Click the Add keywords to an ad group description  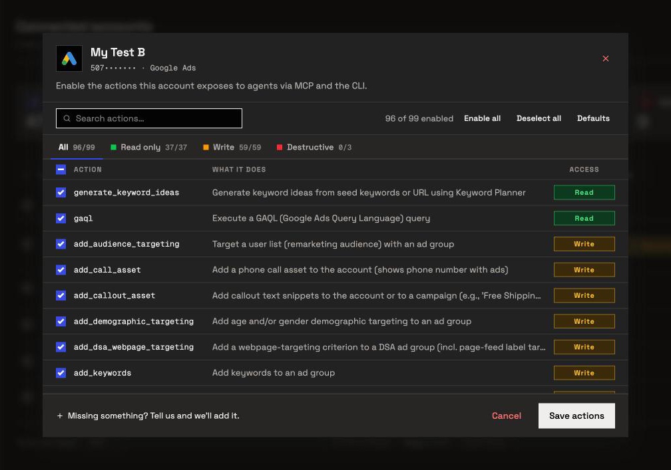(x=274, y=373)
